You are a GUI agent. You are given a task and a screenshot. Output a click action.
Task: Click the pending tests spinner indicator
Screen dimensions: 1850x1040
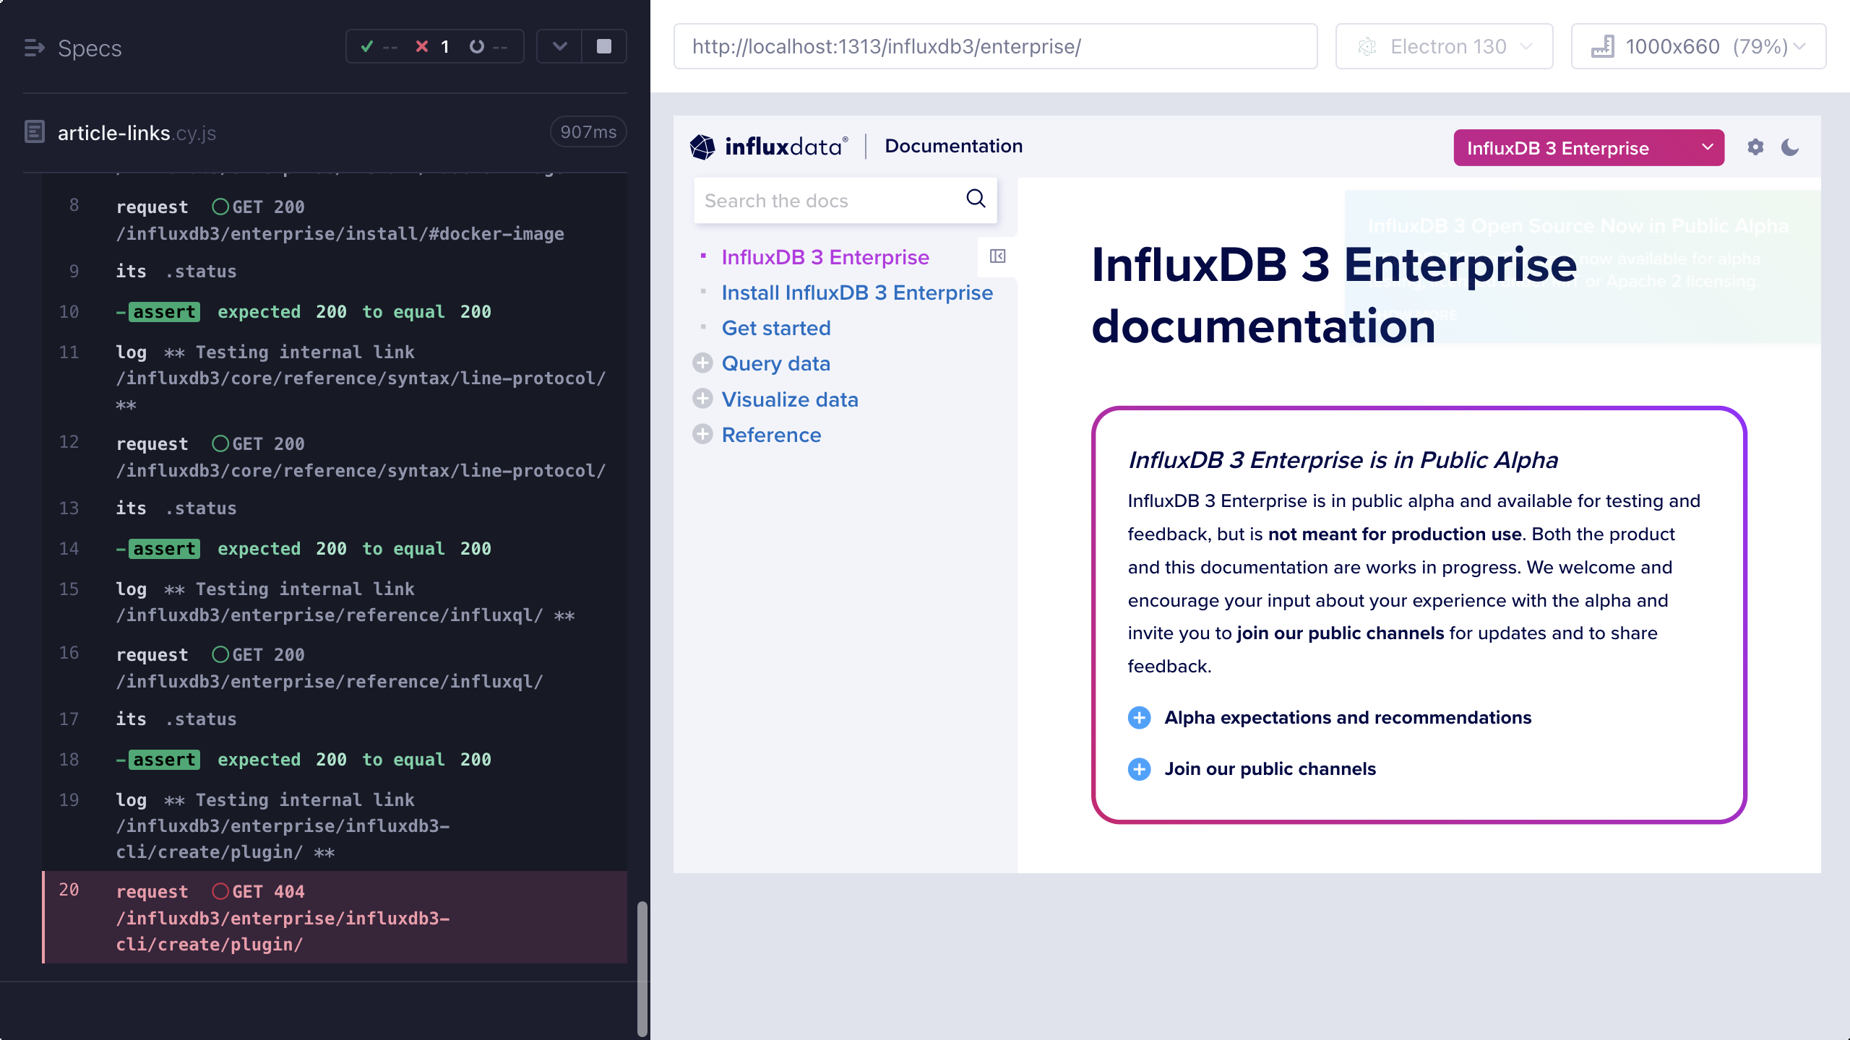pos(489,47)
